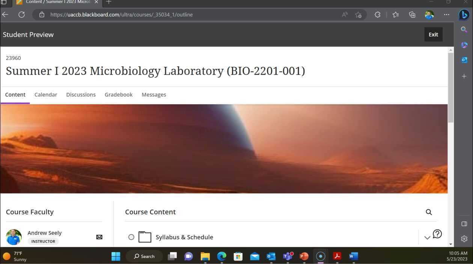
Task: Select the radio button beside Syllabus & Schedule
Action: point(131,237)
